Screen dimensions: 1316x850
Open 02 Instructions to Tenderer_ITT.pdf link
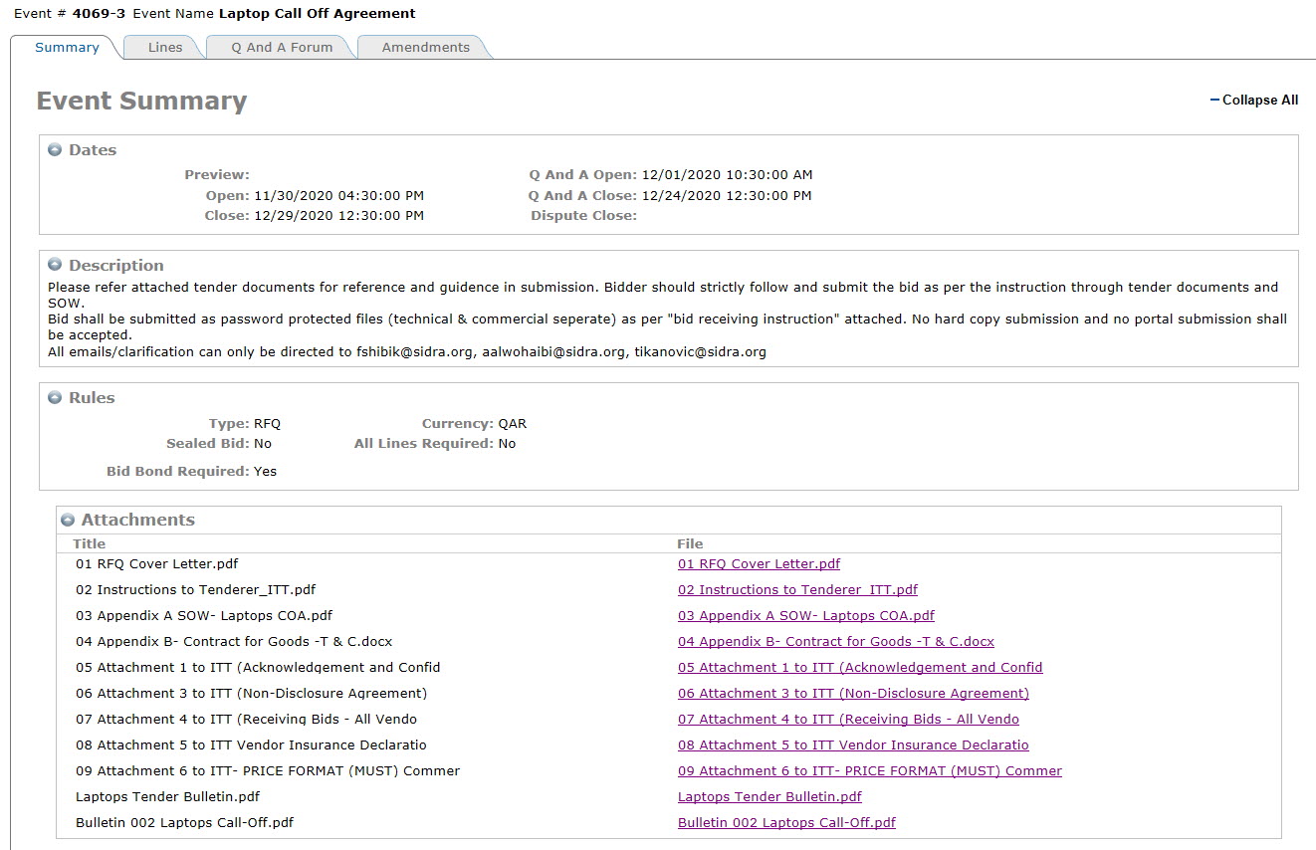point(797,589)
